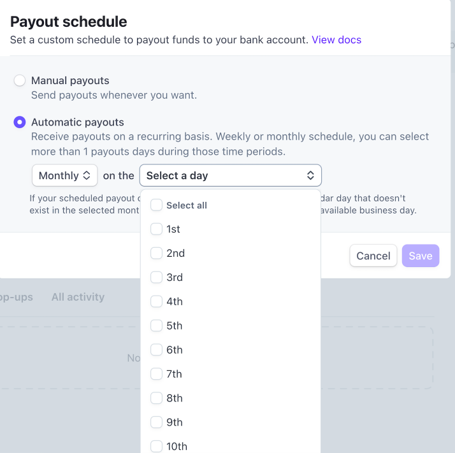Tick the 1st day checkbox
This screenshot has height=453, width=455.
point(157,229)
